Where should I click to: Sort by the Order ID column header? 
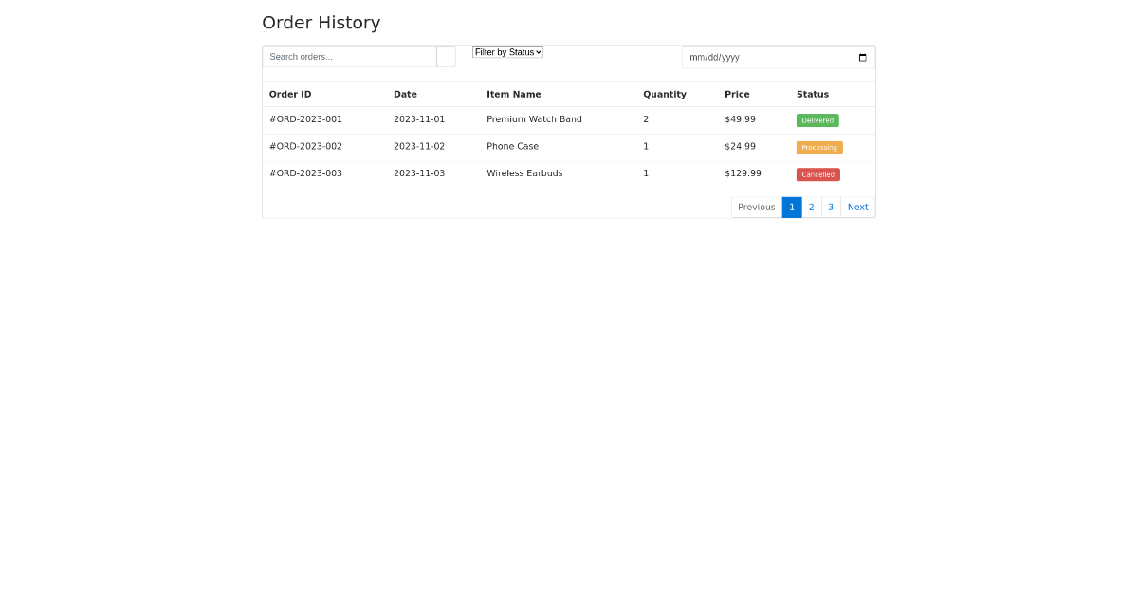point(289,94)
